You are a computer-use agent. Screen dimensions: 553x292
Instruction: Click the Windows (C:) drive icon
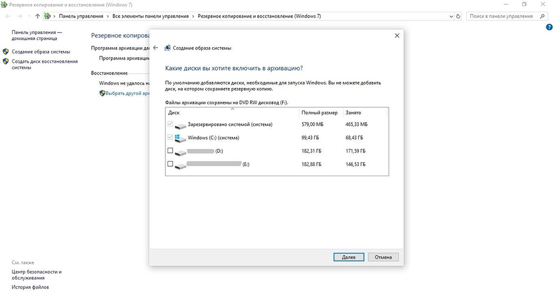180,137
